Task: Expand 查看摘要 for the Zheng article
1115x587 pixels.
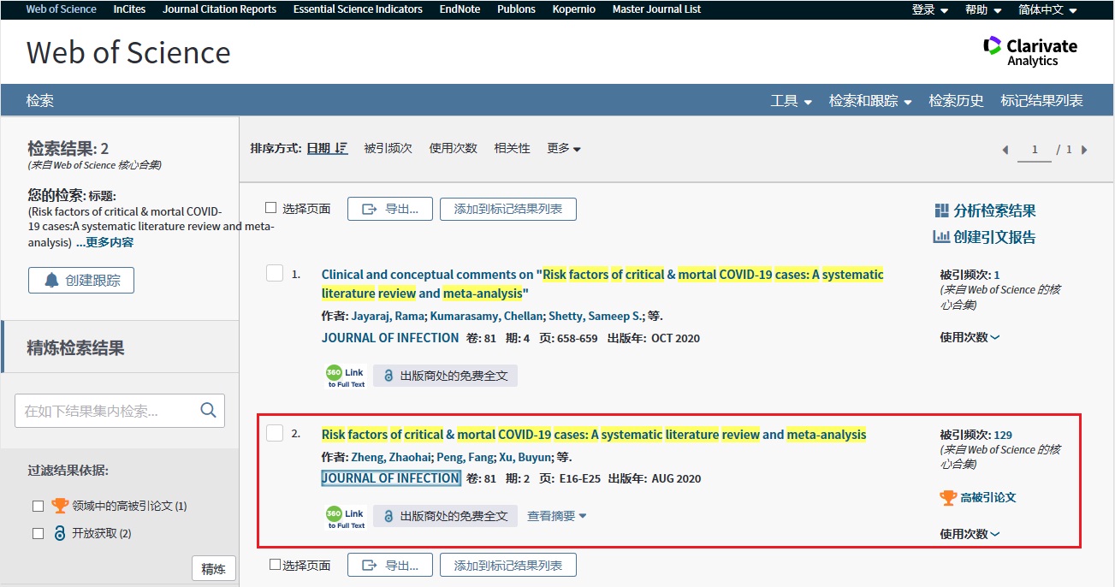Action: click(x=557, y=516)
